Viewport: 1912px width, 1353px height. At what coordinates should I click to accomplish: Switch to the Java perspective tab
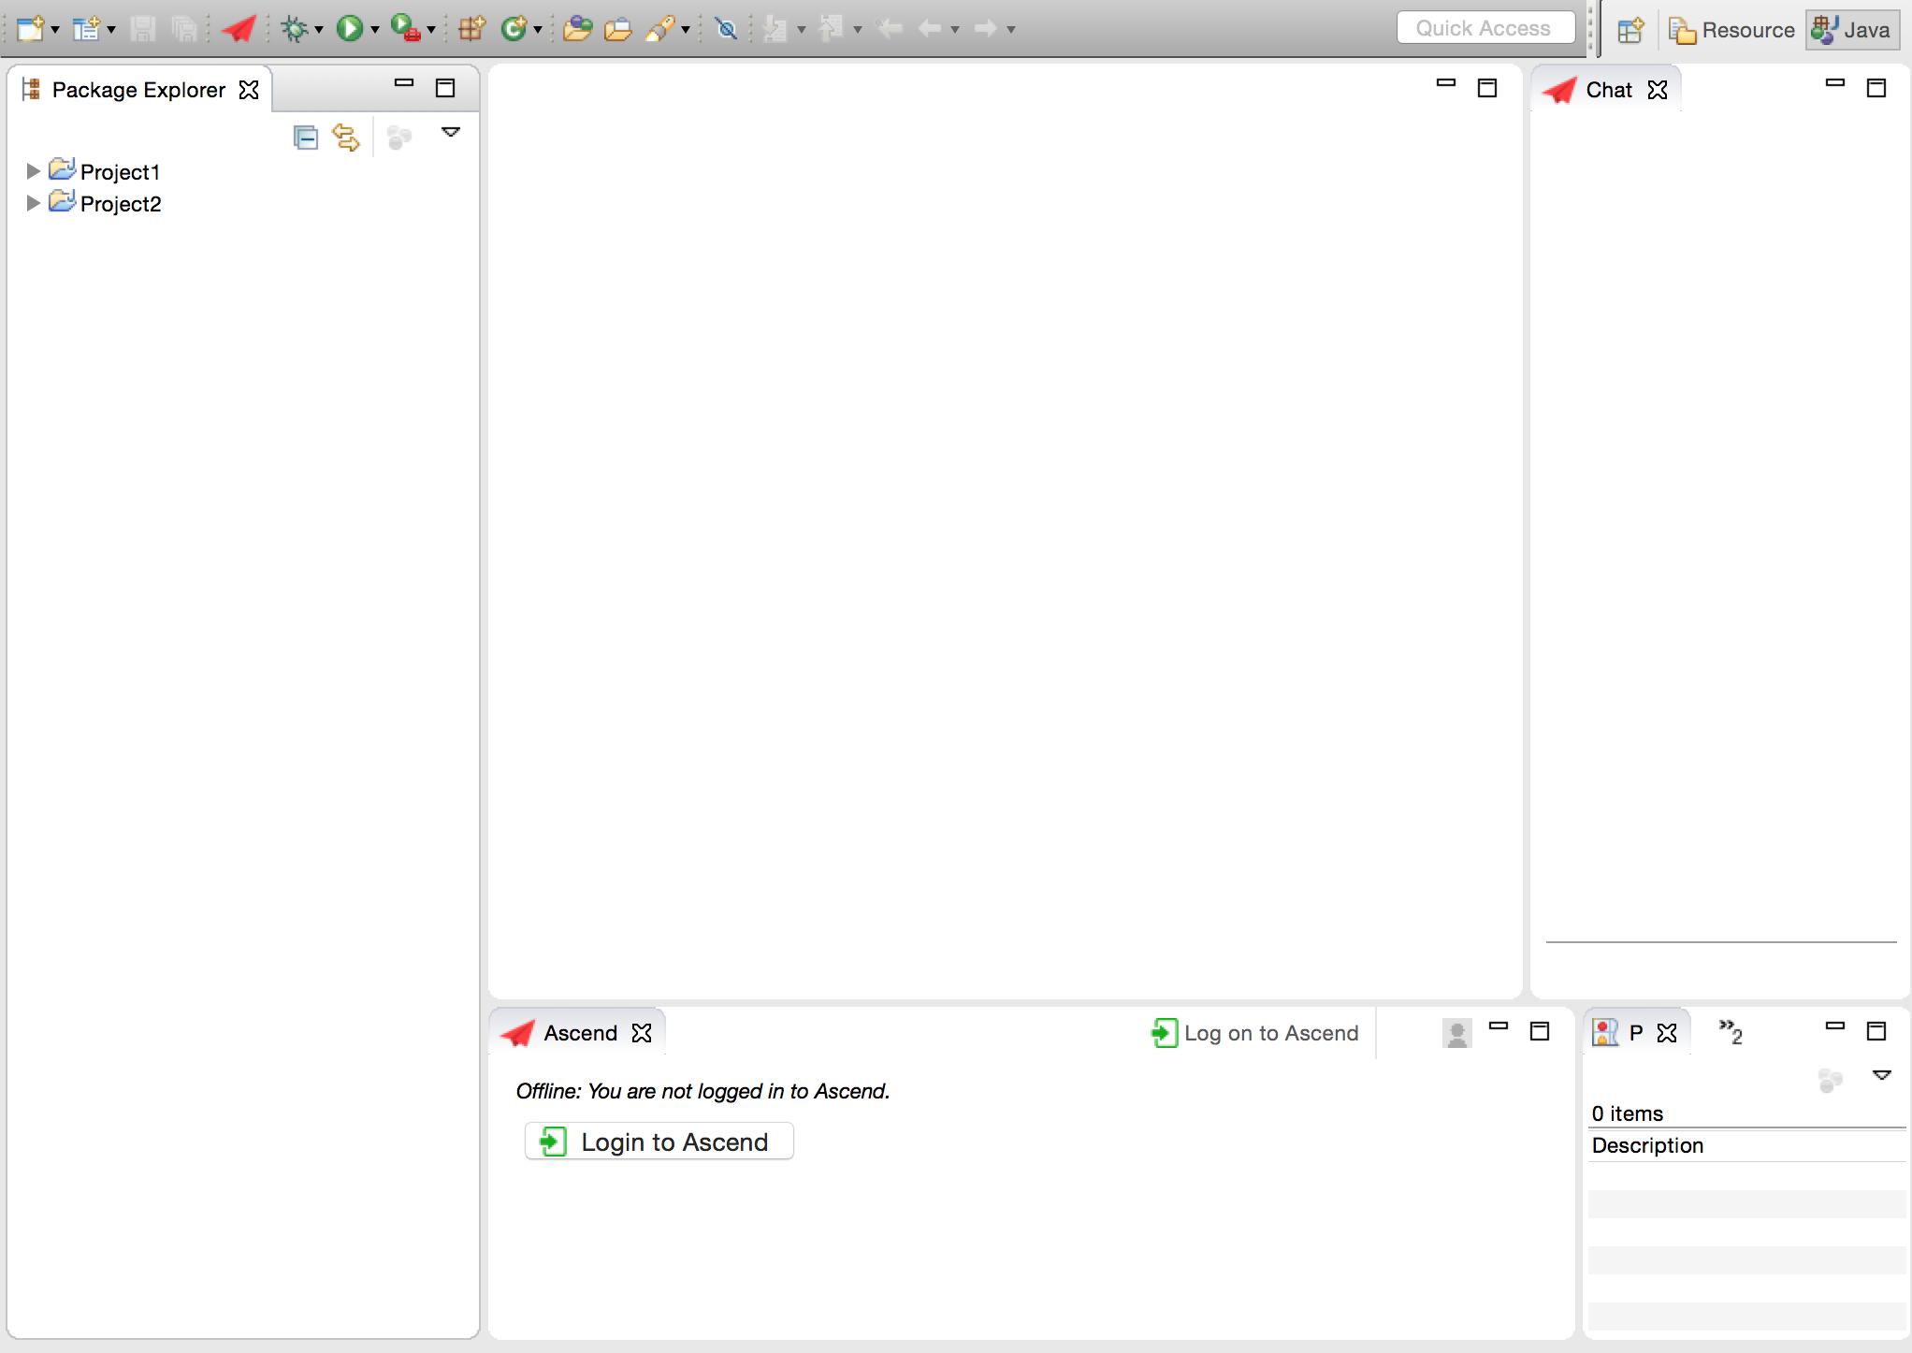click(x=1847, y=28)
